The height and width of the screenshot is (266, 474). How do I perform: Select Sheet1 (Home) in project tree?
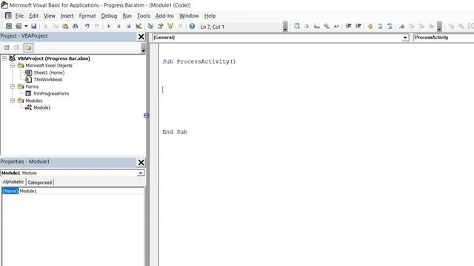pos(49,72)
